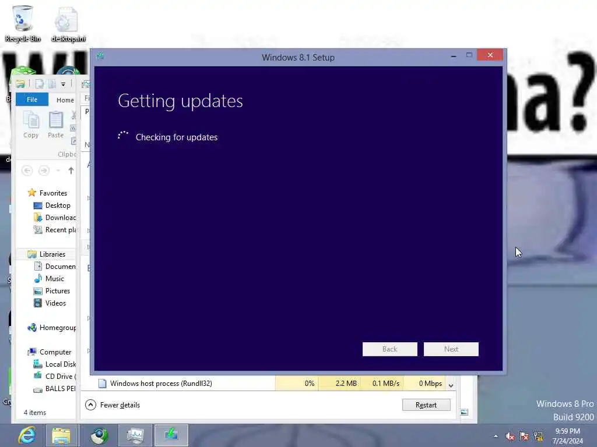Select Computer in the navigation pane

pyautogui.click(x=50, y=352)
